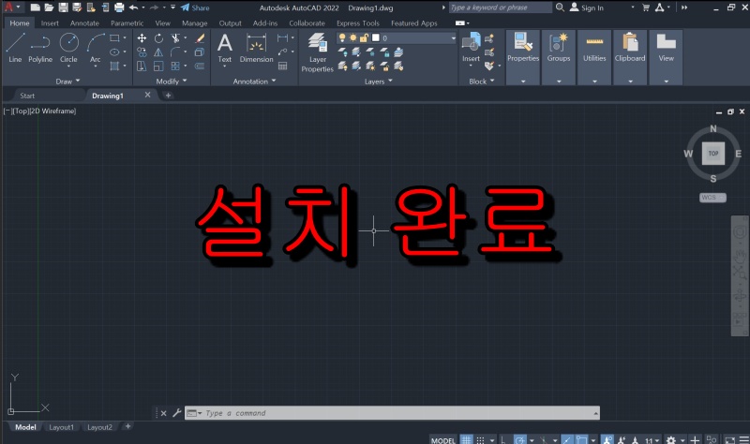Activate the Move tool
The image size is (750, 444).
tap(142, 38)
